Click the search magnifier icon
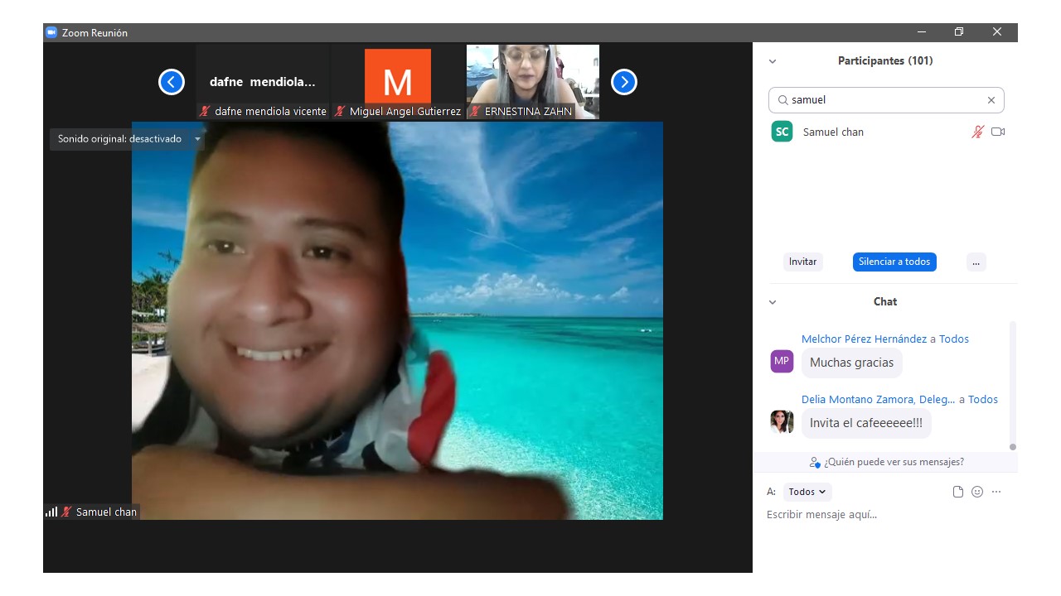 782,100
